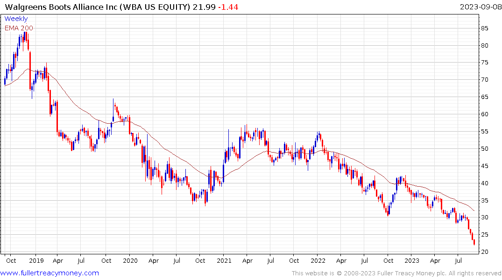Click the 2022 year label on time axis
Viewport: 502px width, 280px height.
pyautogui.click(x=318, y=260)
